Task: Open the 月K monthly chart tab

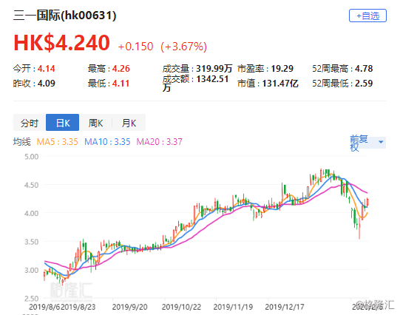Action: tap(129, 123)
